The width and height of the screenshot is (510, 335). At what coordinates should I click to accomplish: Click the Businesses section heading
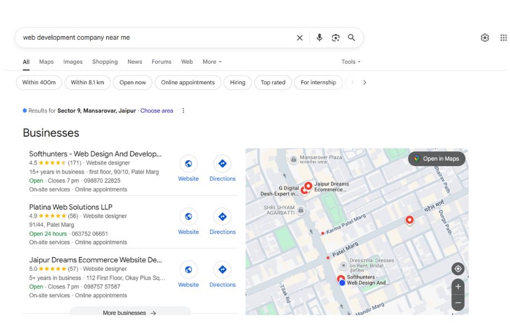click(51, 133)
